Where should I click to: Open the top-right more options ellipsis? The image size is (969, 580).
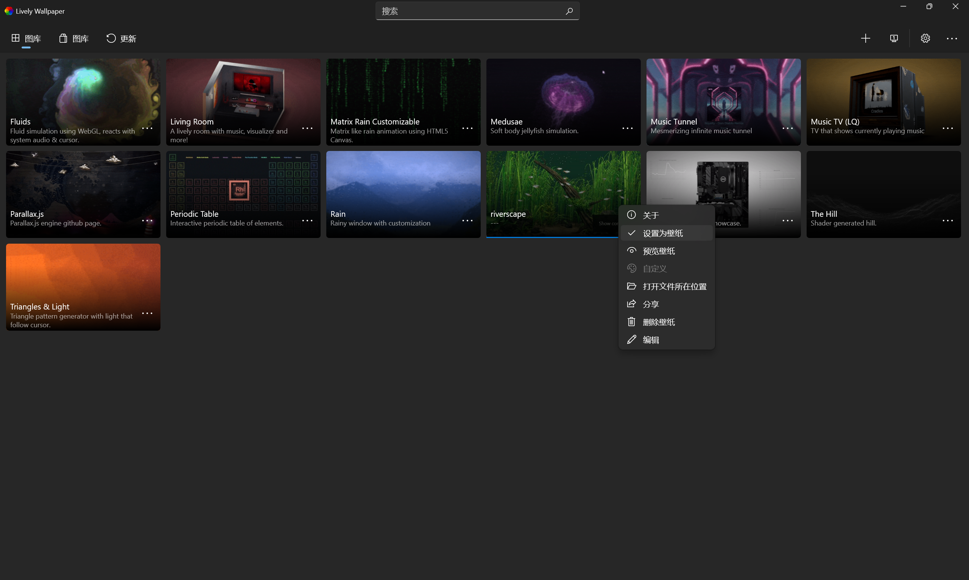[952, 38]
